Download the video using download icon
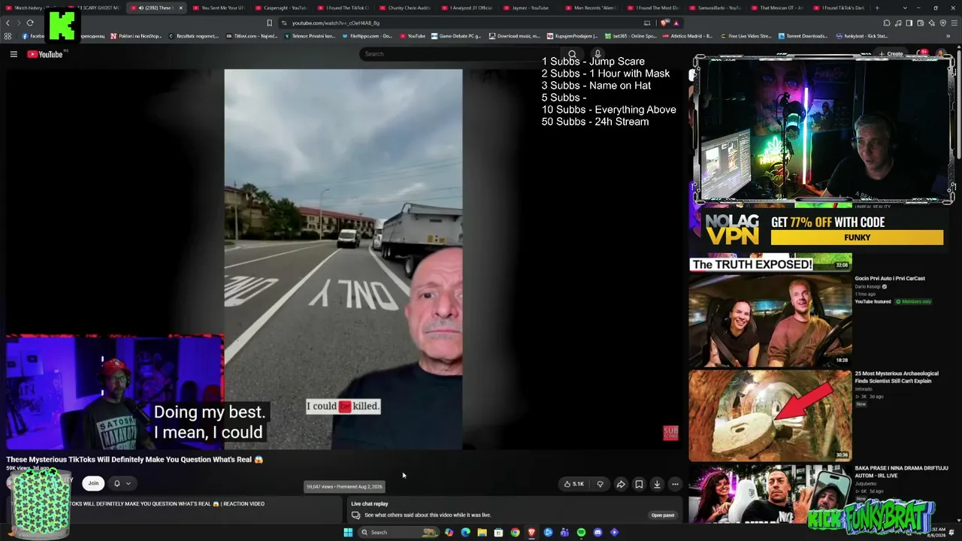The image size is (962, 541). pos(657,484)
